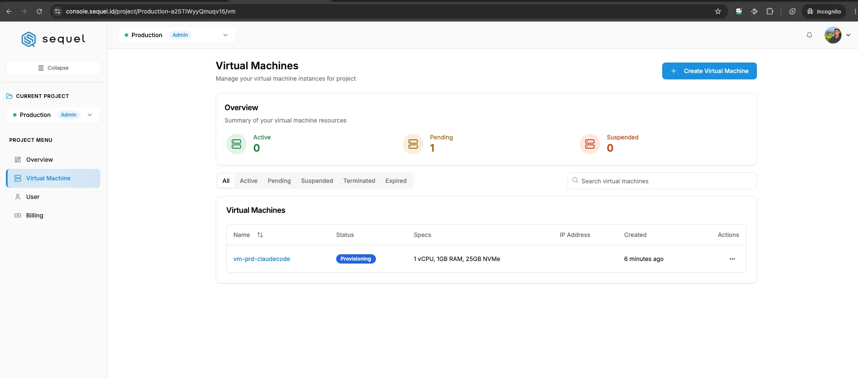Open the browser extensions puzzle icon
The width and height of the screenshot is (858, 378).
click(770, 11)
